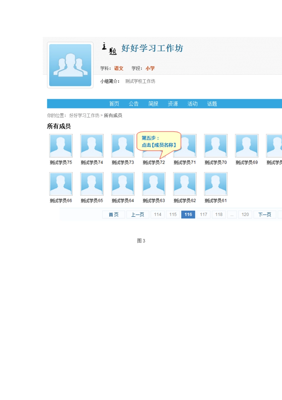Screen dimensions: 282x400
Task: Click 下一页 next page button
Action: pyautogui.click(x=265, y=215)
